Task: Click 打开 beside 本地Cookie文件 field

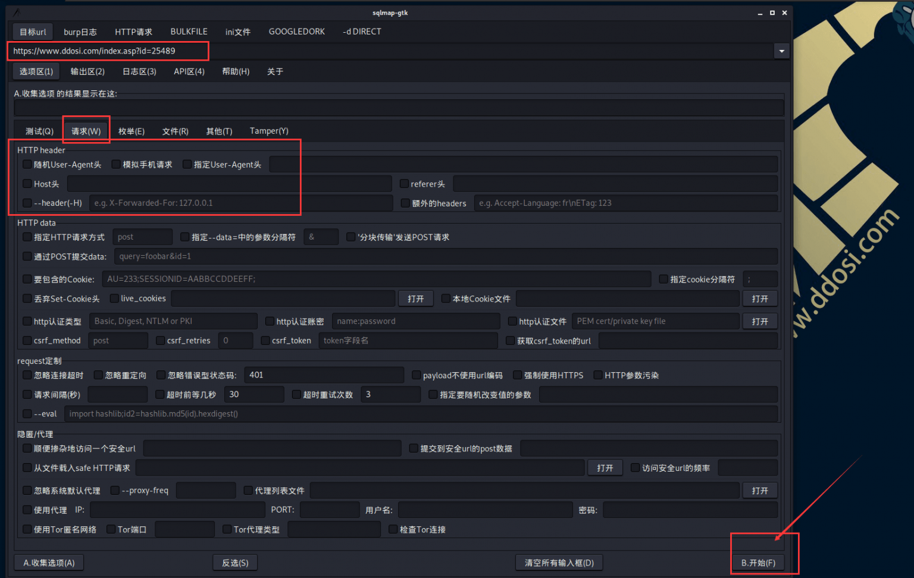Action: point(760,298)
